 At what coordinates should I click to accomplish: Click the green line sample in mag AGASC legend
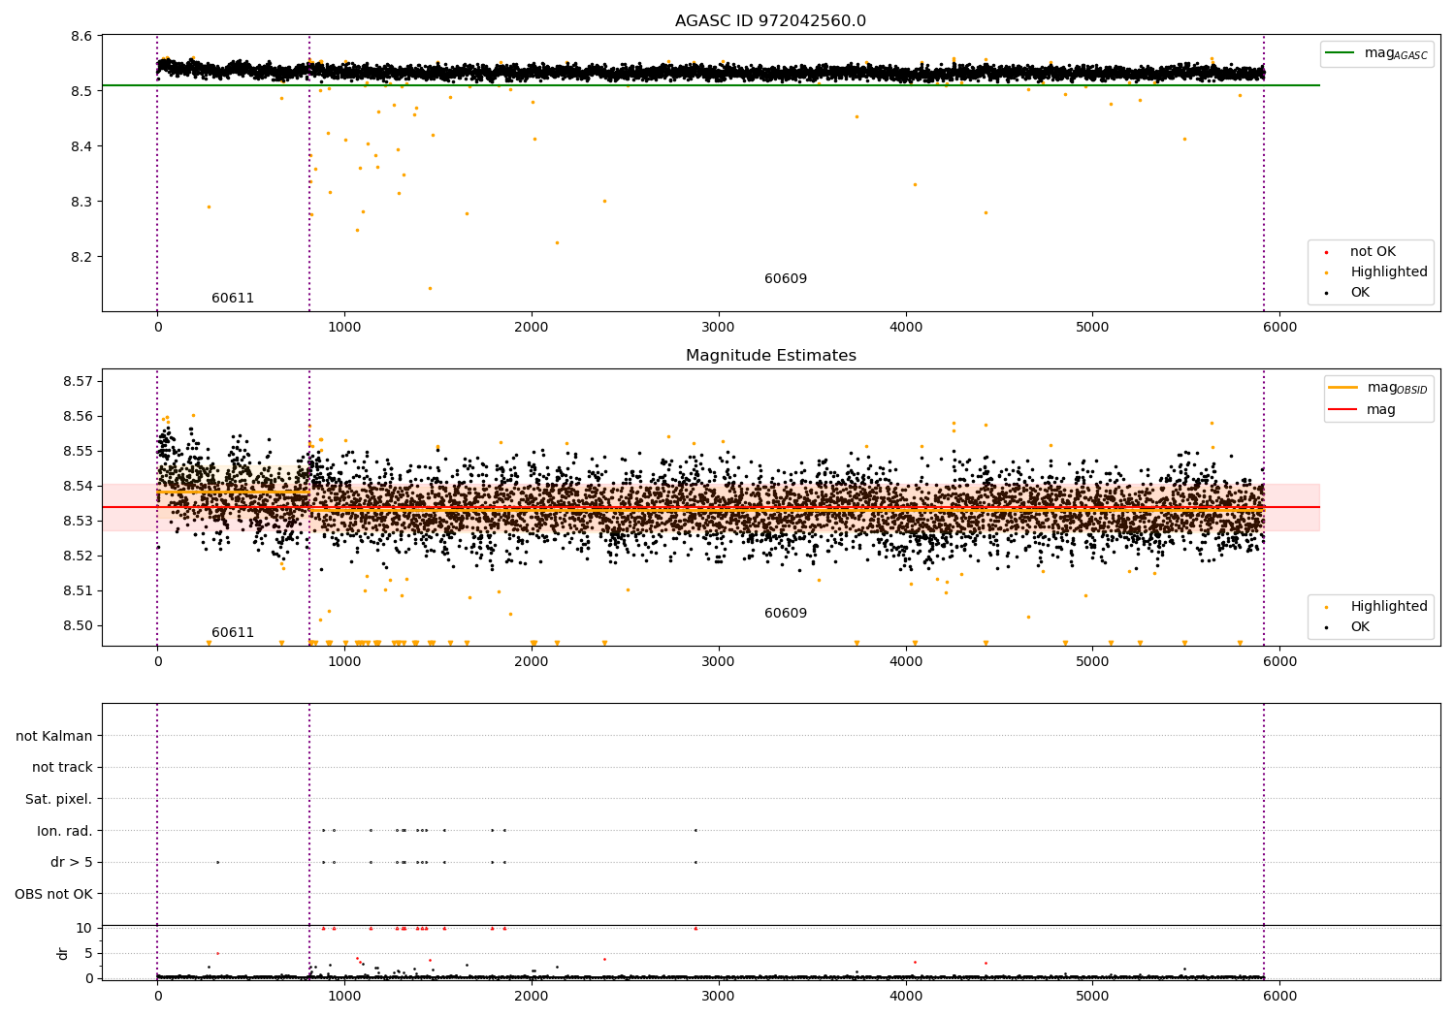tap(1340, 53)
